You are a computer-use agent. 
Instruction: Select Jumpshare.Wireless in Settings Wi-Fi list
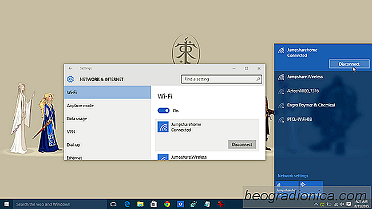coord(207,157)
